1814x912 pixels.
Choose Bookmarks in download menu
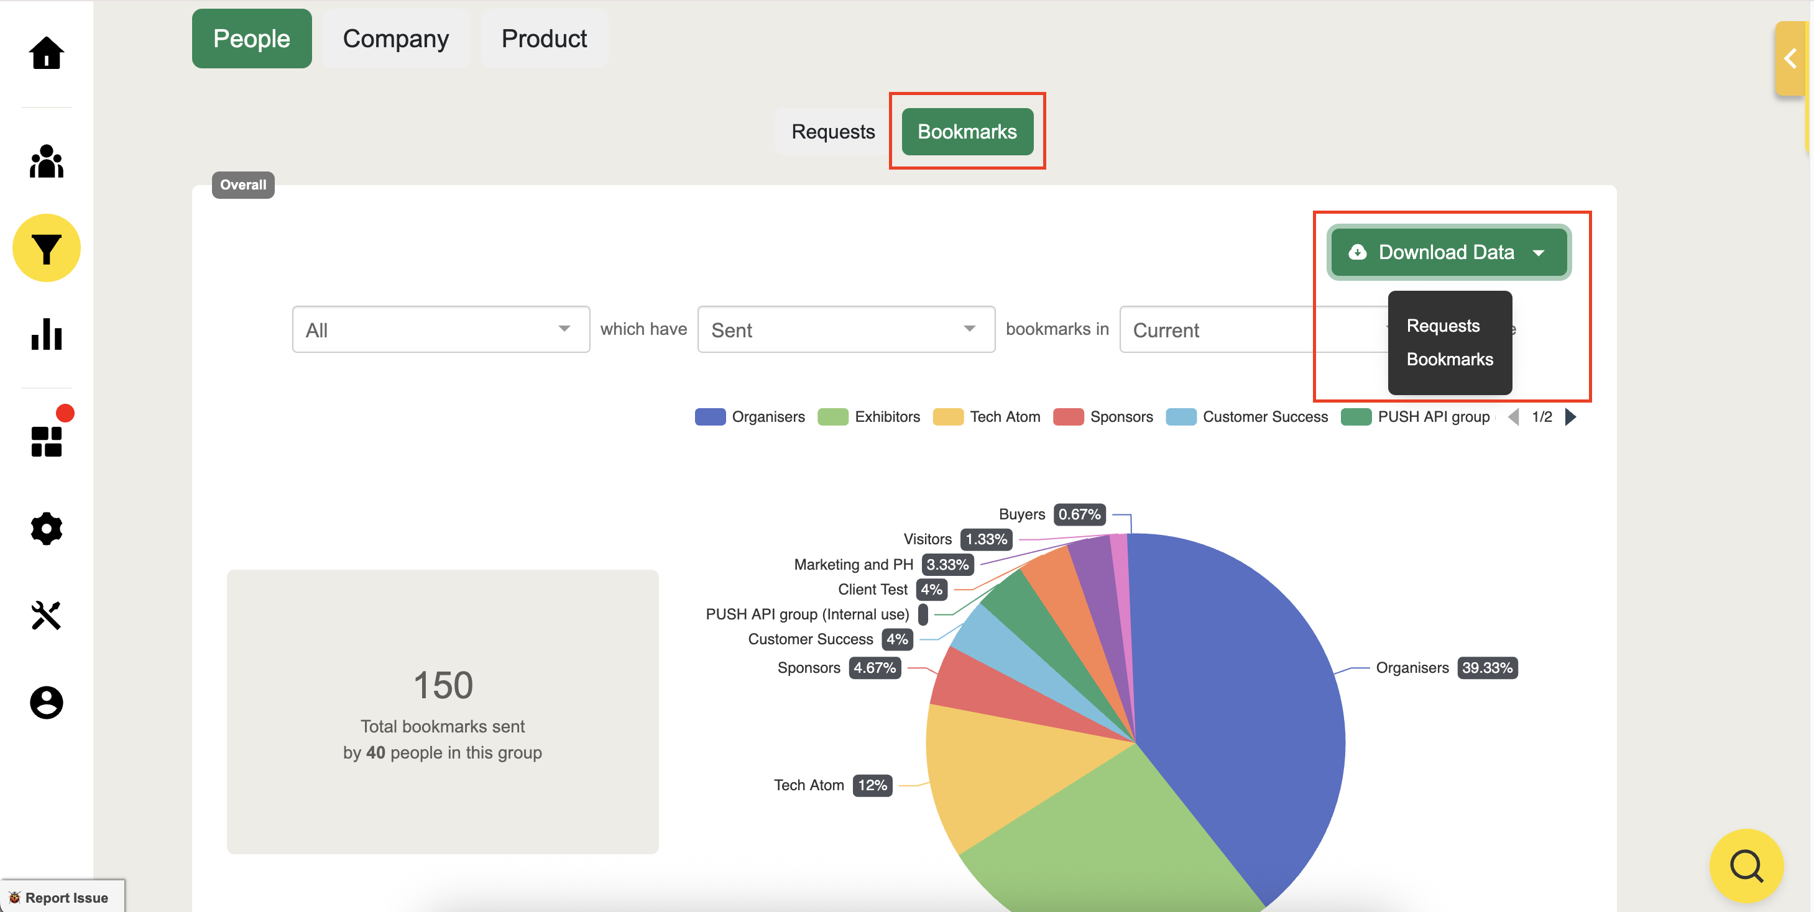coord(1449,359)
